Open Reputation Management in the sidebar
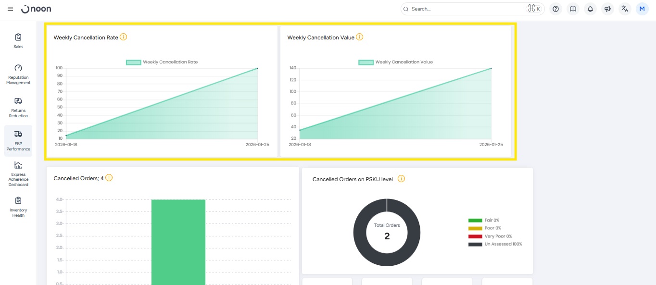The height and width of the screenshot is (285, 656). (18, 74)
